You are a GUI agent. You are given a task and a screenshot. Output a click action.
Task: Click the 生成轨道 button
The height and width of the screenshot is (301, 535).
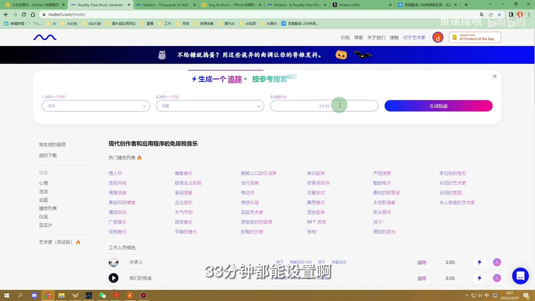point(438,106)
